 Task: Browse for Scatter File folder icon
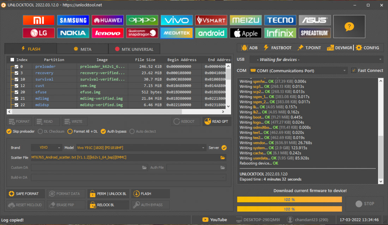pos(223,157)
